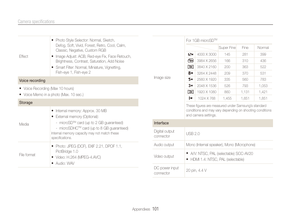Viewport: 291px width, 220px height.
Task: Click the '20 pin, 4.4 V' value
Action: point(196,170)
